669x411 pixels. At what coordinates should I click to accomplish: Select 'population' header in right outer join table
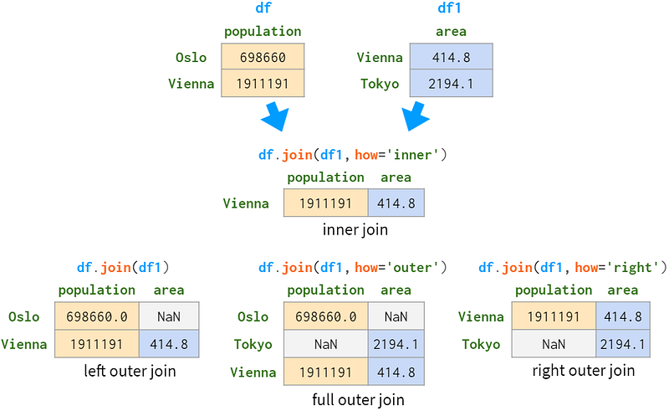click(x=554, y=290)
